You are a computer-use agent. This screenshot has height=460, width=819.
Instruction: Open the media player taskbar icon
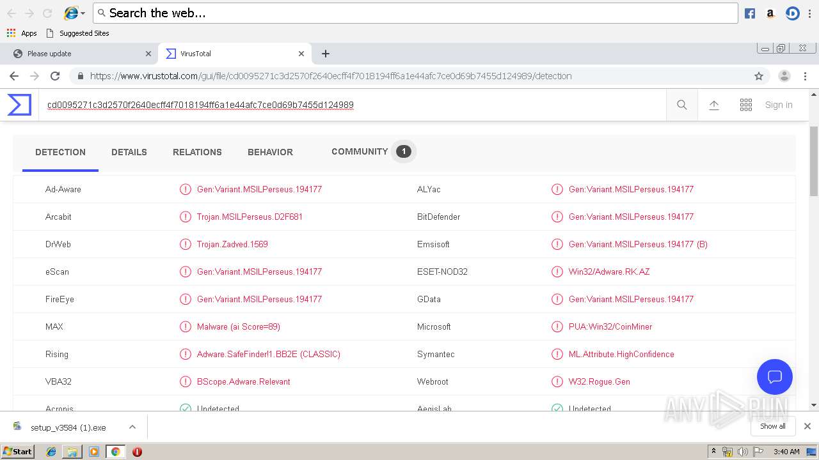94,452
